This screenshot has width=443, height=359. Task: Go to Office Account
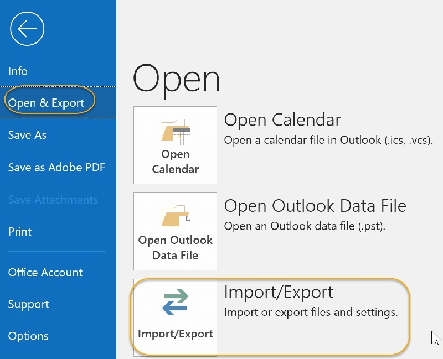[x=45, y=272]
